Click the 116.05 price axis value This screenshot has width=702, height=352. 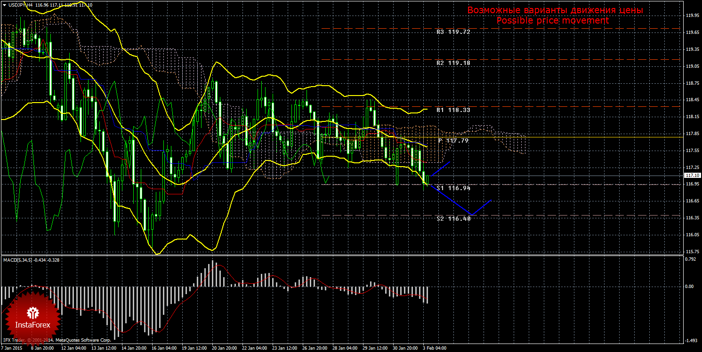[692, 235]
